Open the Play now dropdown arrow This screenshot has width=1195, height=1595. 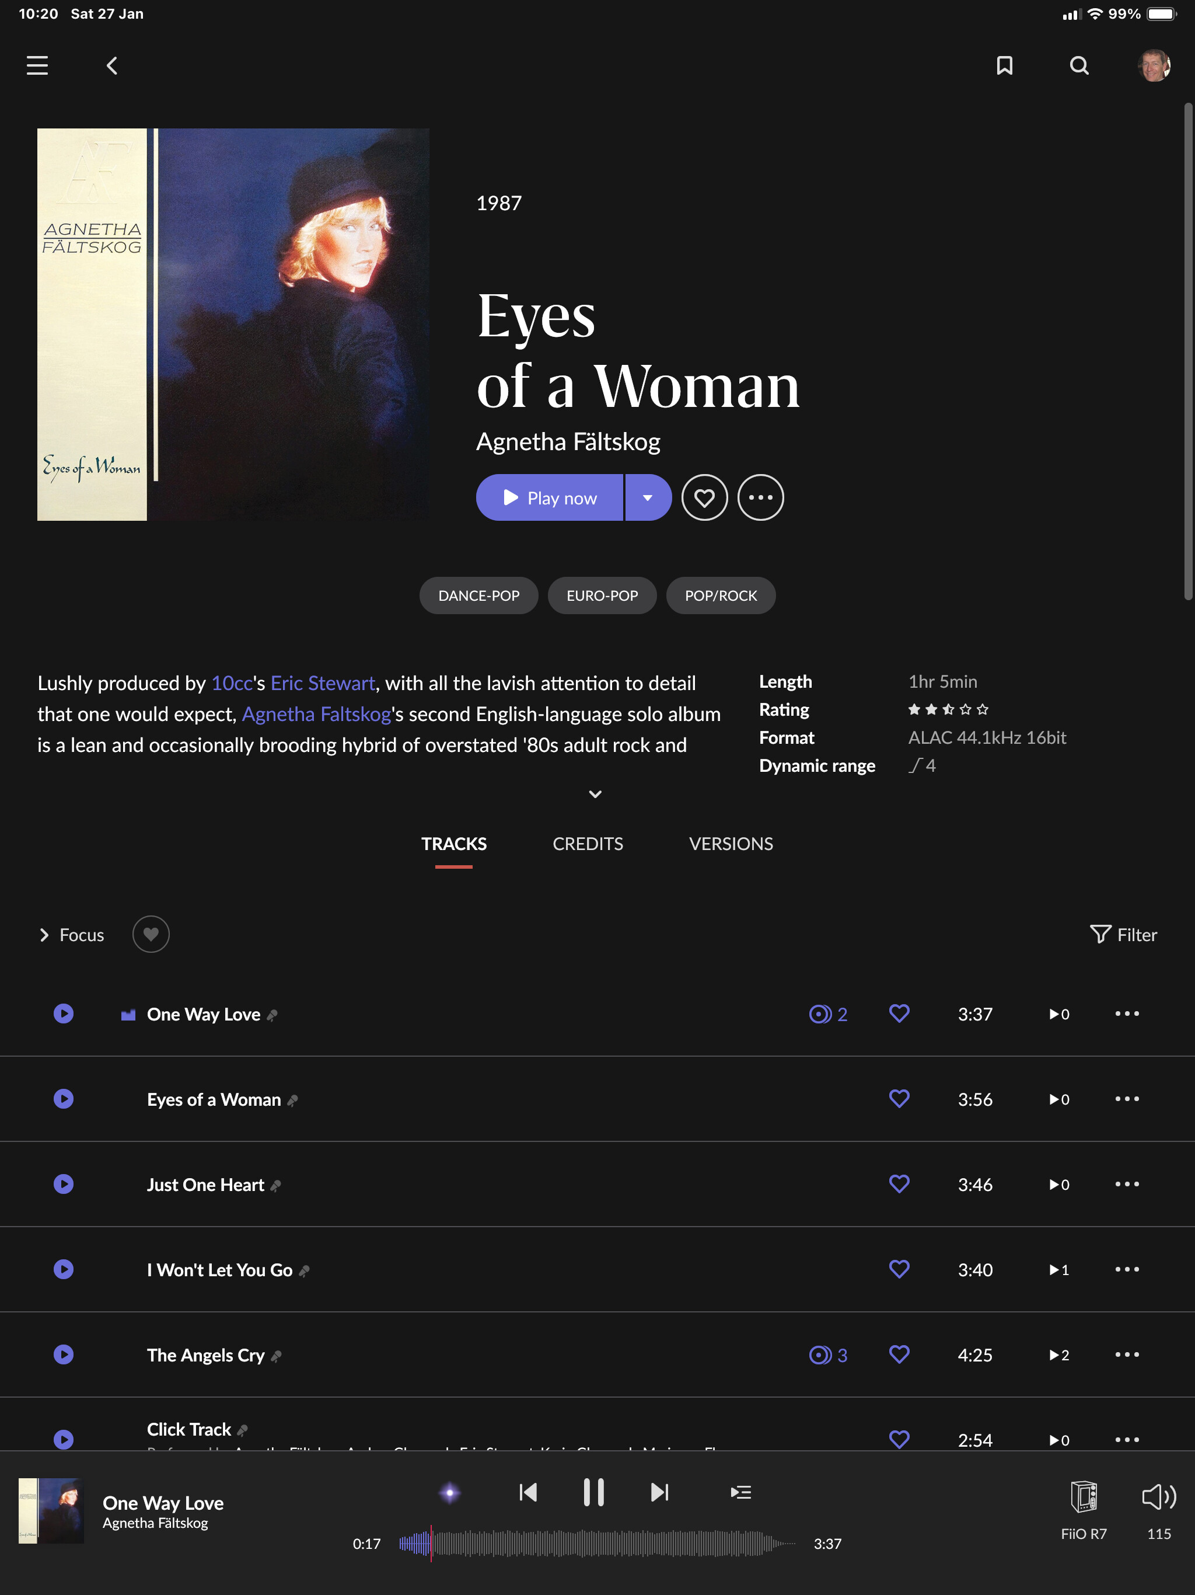point(648,497)
